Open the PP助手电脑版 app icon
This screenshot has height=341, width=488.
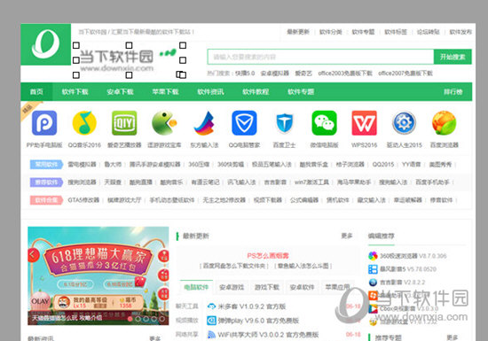pos(44,123)
